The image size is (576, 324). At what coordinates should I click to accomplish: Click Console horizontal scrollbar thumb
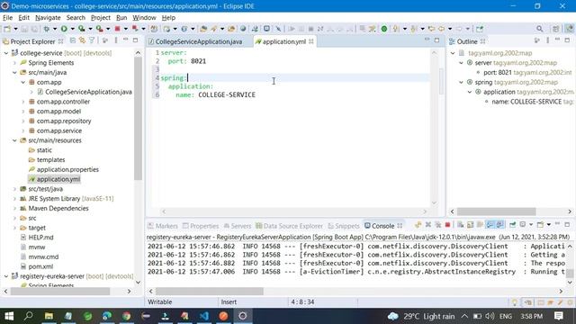(x=209, y=292)
